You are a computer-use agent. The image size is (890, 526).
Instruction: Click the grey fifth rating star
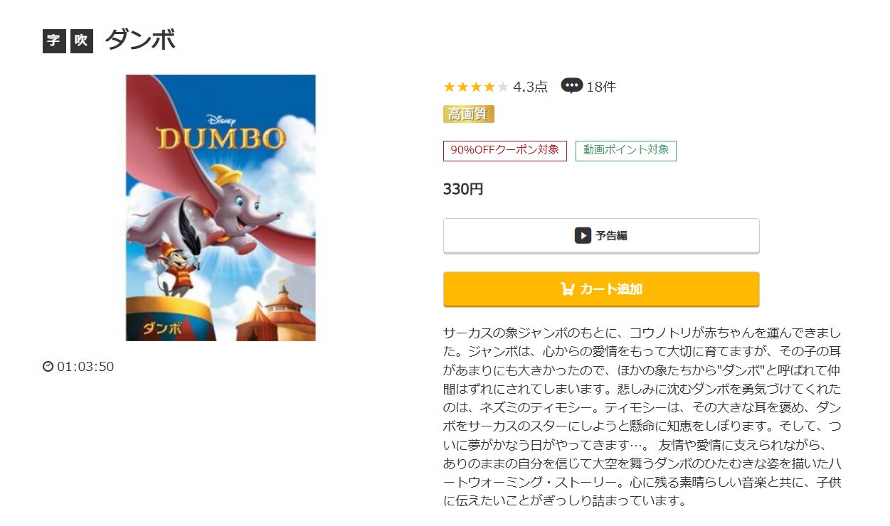tap(502, 87)
